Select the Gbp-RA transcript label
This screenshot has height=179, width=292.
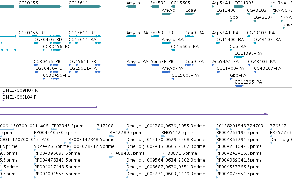238,47
